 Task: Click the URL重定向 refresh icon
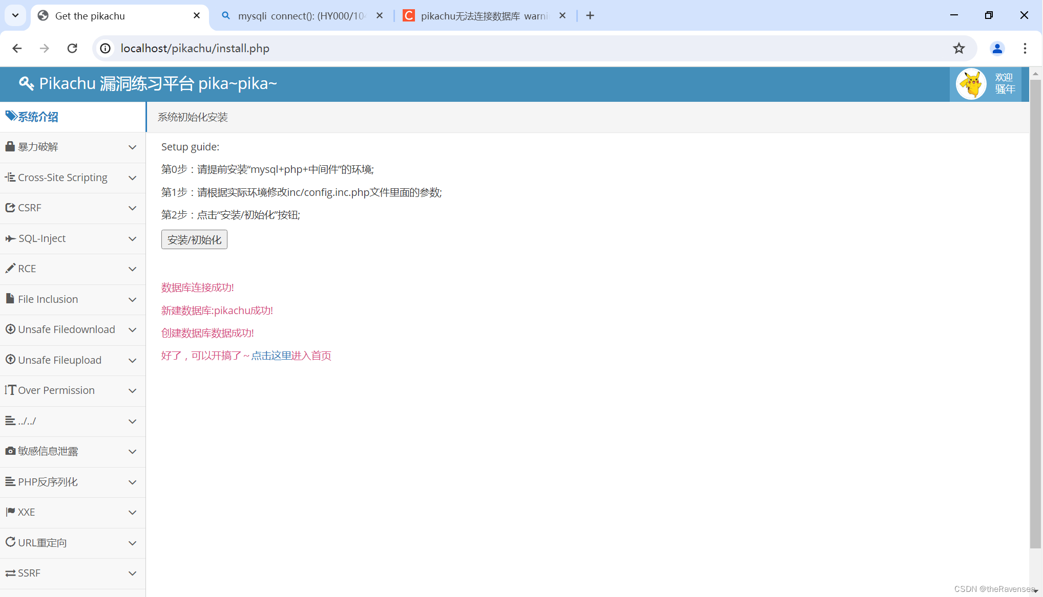(x=10, y=542)
